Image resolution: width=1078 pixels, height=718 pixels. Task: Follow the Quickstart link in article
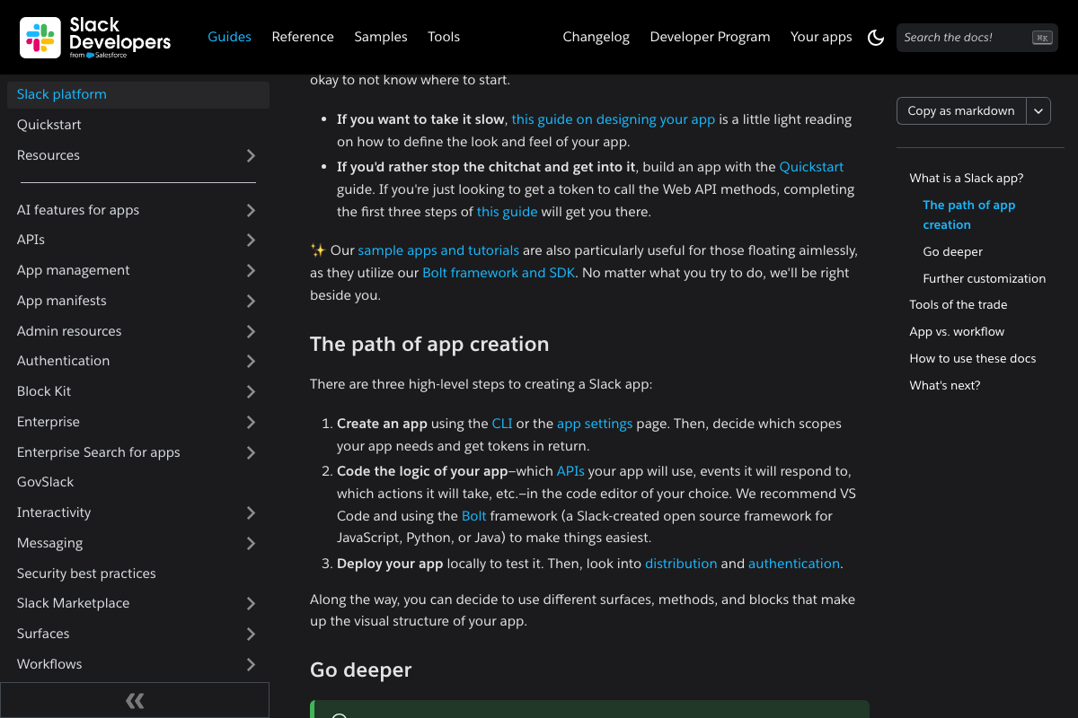tap(811, 167)
